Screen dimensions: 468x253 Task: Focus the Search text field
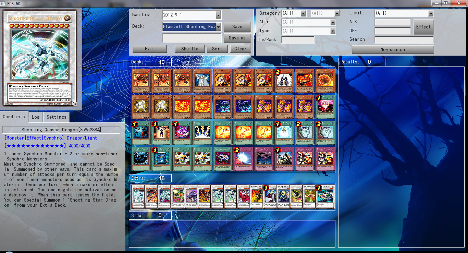tap(404, 40)
